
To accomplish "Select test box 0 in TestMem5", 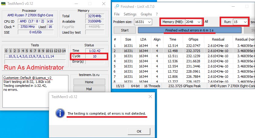I will 6,51.
